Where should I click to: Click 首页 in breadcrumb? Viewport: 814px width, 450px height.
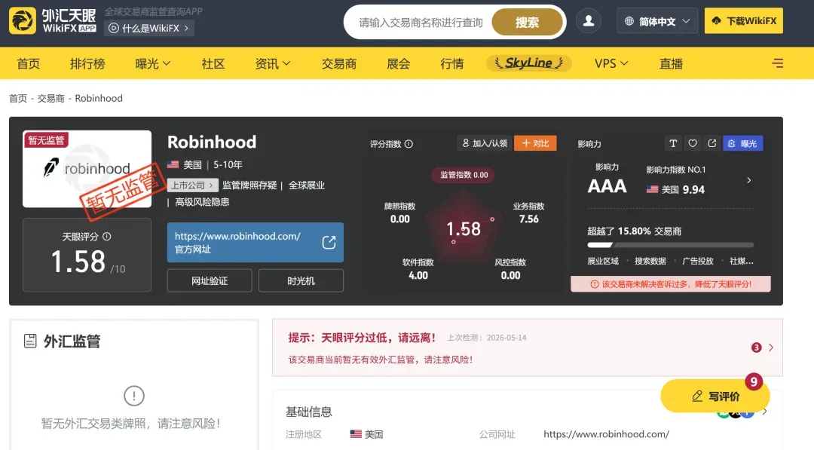[17, 98]
